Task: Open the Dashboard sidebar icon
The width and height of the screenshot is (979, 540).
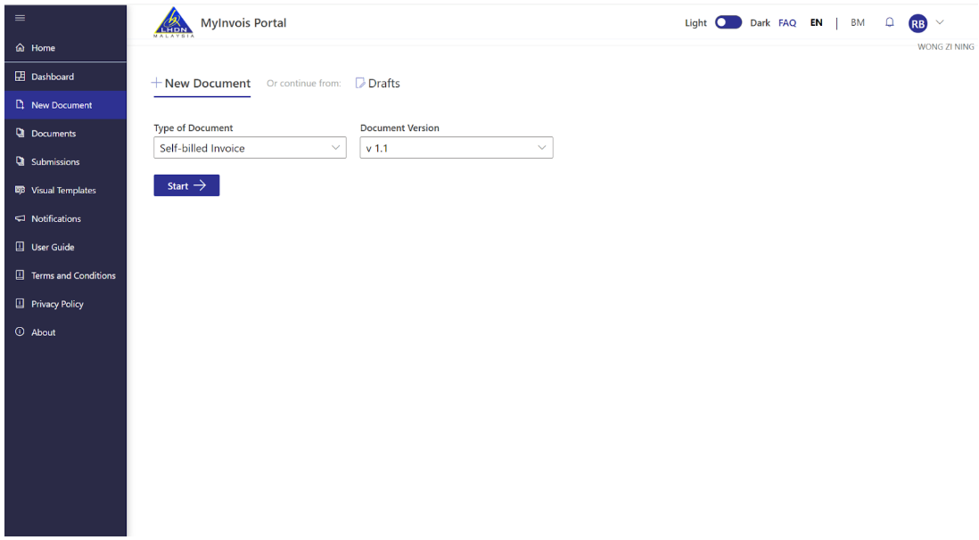Action: pos(20,77)
